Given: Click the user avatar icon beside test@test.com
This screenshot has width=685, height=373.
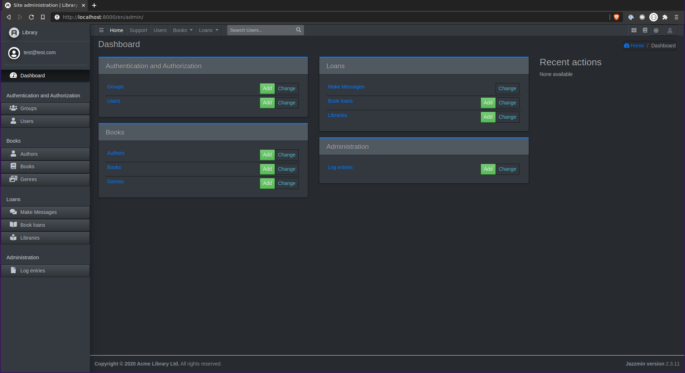Looking at the screenshot, I should pos(14,53).
